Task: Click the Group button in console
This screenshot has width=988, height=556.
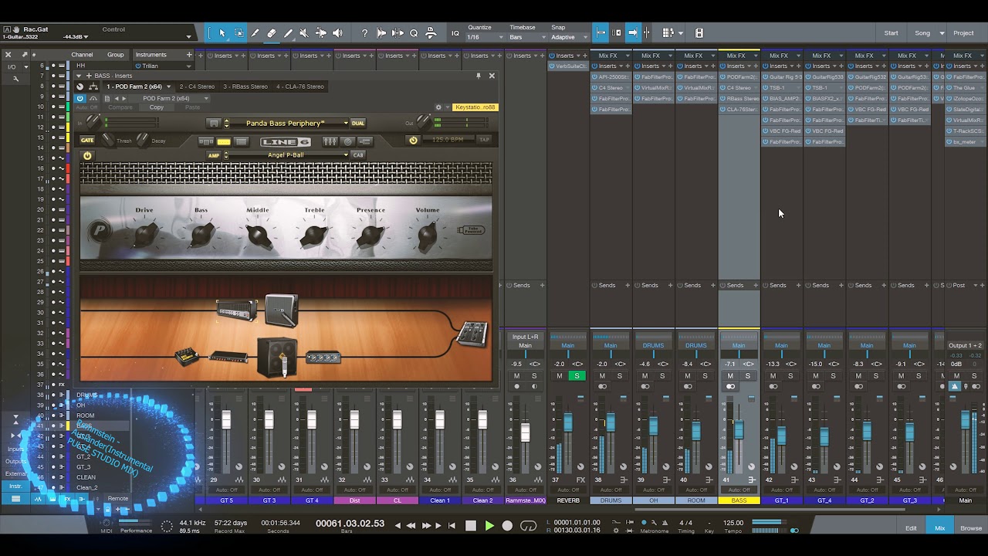Action: [116, 55]
